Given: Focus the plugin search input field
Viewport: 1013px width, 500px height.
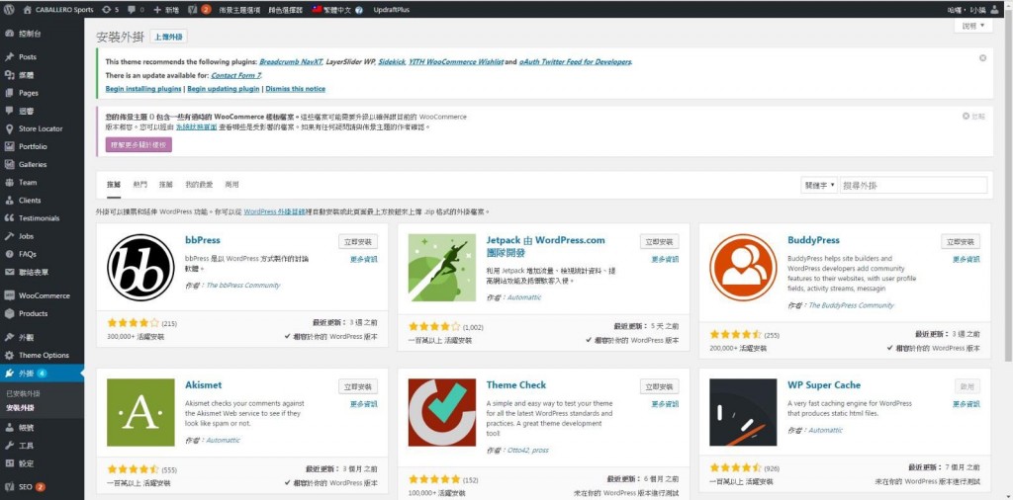Looking at the screenshot, I should (x=913, y=185).
